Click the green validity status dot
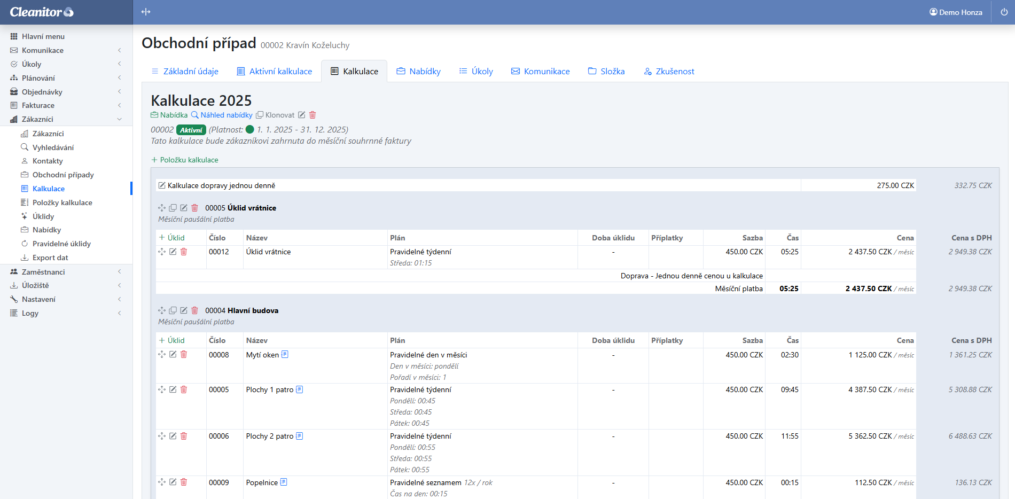Screen dimensions: 1015x499 coord(249,129)
